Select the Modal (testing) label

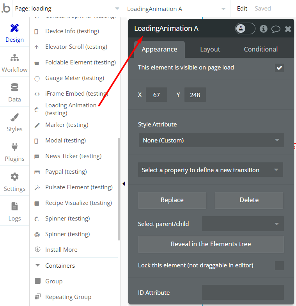coord(66,141)
